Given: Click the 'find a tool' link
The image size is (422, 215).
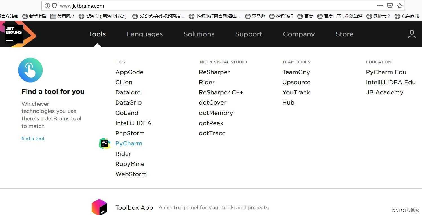Looking at the screenshot, I should pyautogui.click(x=33, y=138).
